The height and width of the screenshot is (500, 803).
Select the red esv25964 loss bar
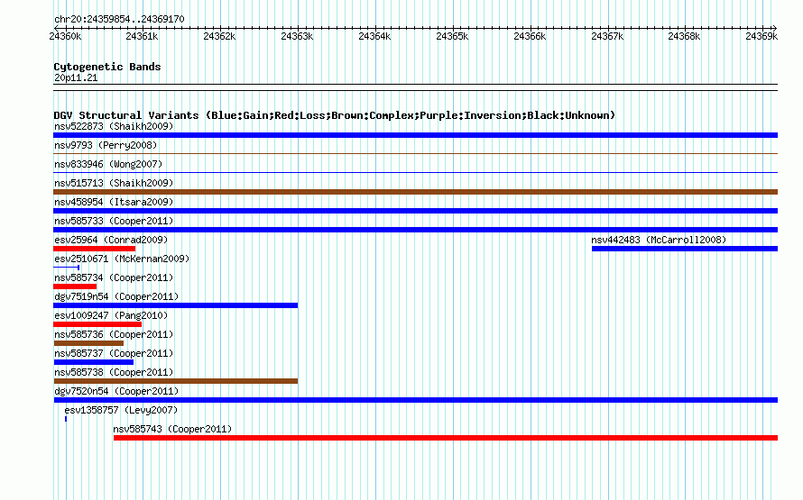[x=94, y=249]
